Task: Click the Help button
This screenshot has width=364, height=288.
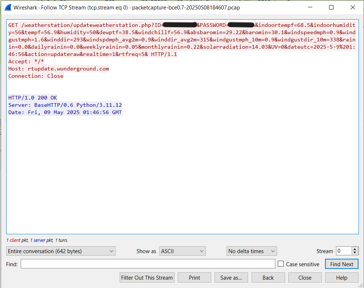Action: pyautogui.click(x=342, y=277)
